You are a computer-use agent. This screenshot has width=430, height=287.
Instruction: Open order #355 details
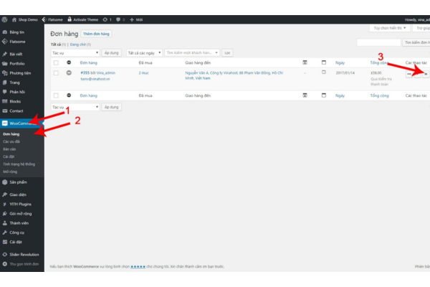click(85, 72)
